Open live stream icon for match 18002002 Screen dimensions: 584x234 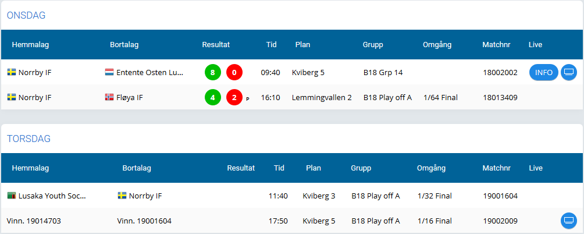568,72
